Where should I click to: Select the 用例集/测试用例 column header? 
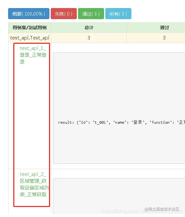[30, 28]
